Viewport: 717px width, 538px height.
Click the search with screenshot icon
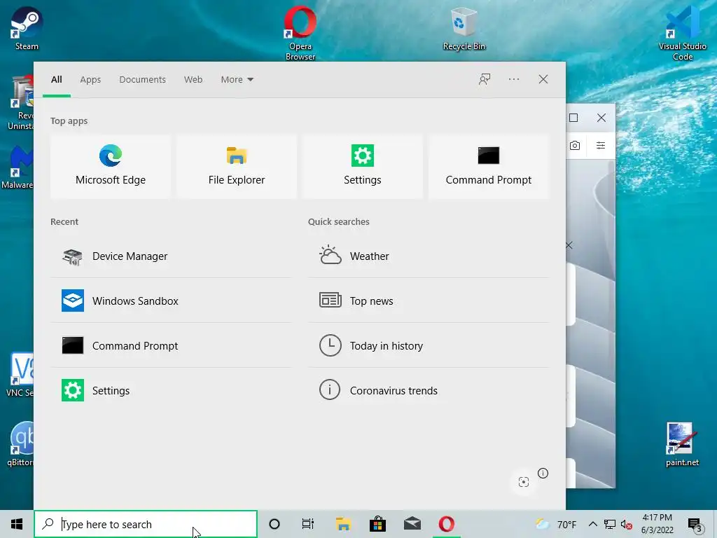click(524, 482)
